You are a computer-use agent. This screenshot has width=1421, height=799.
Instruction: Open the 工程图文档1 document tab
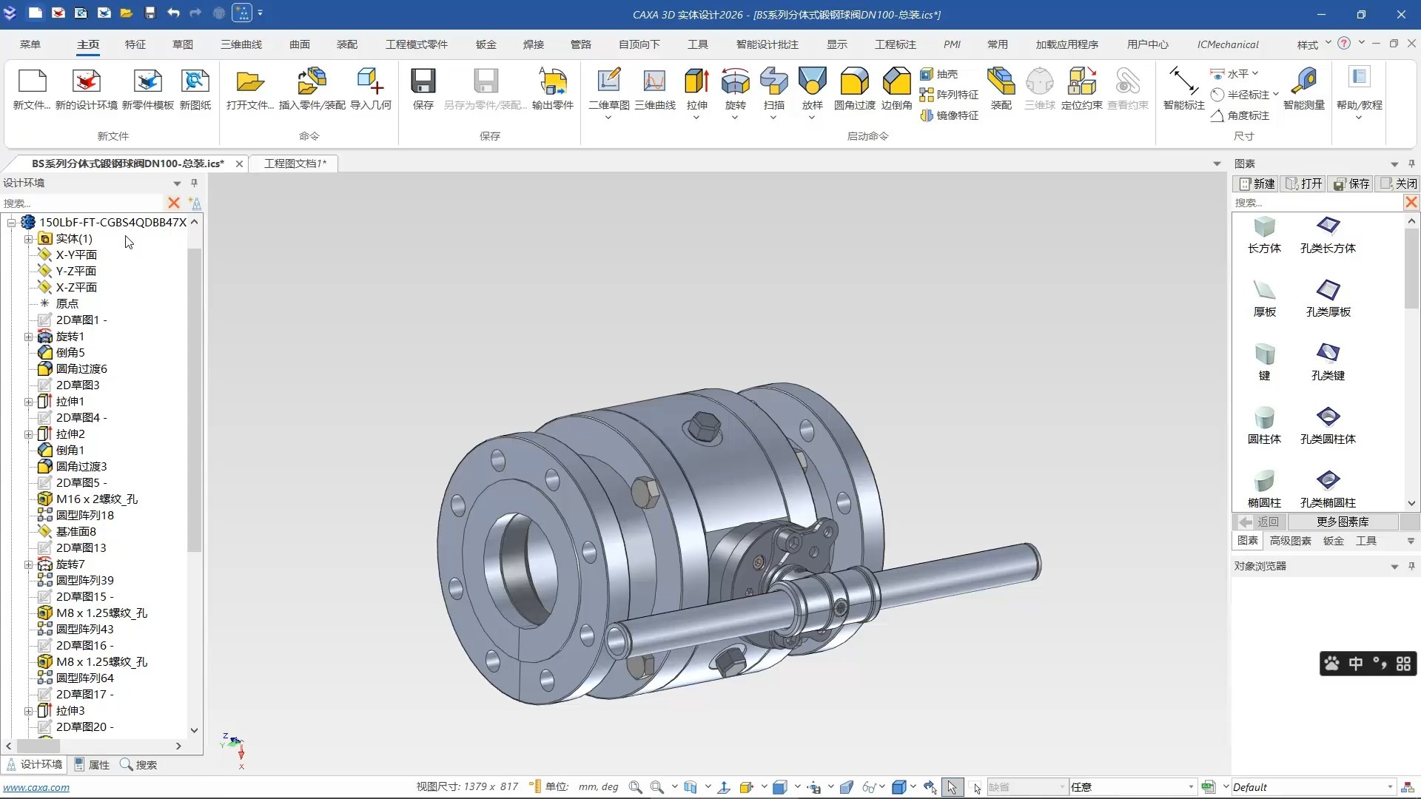(295, 163)
